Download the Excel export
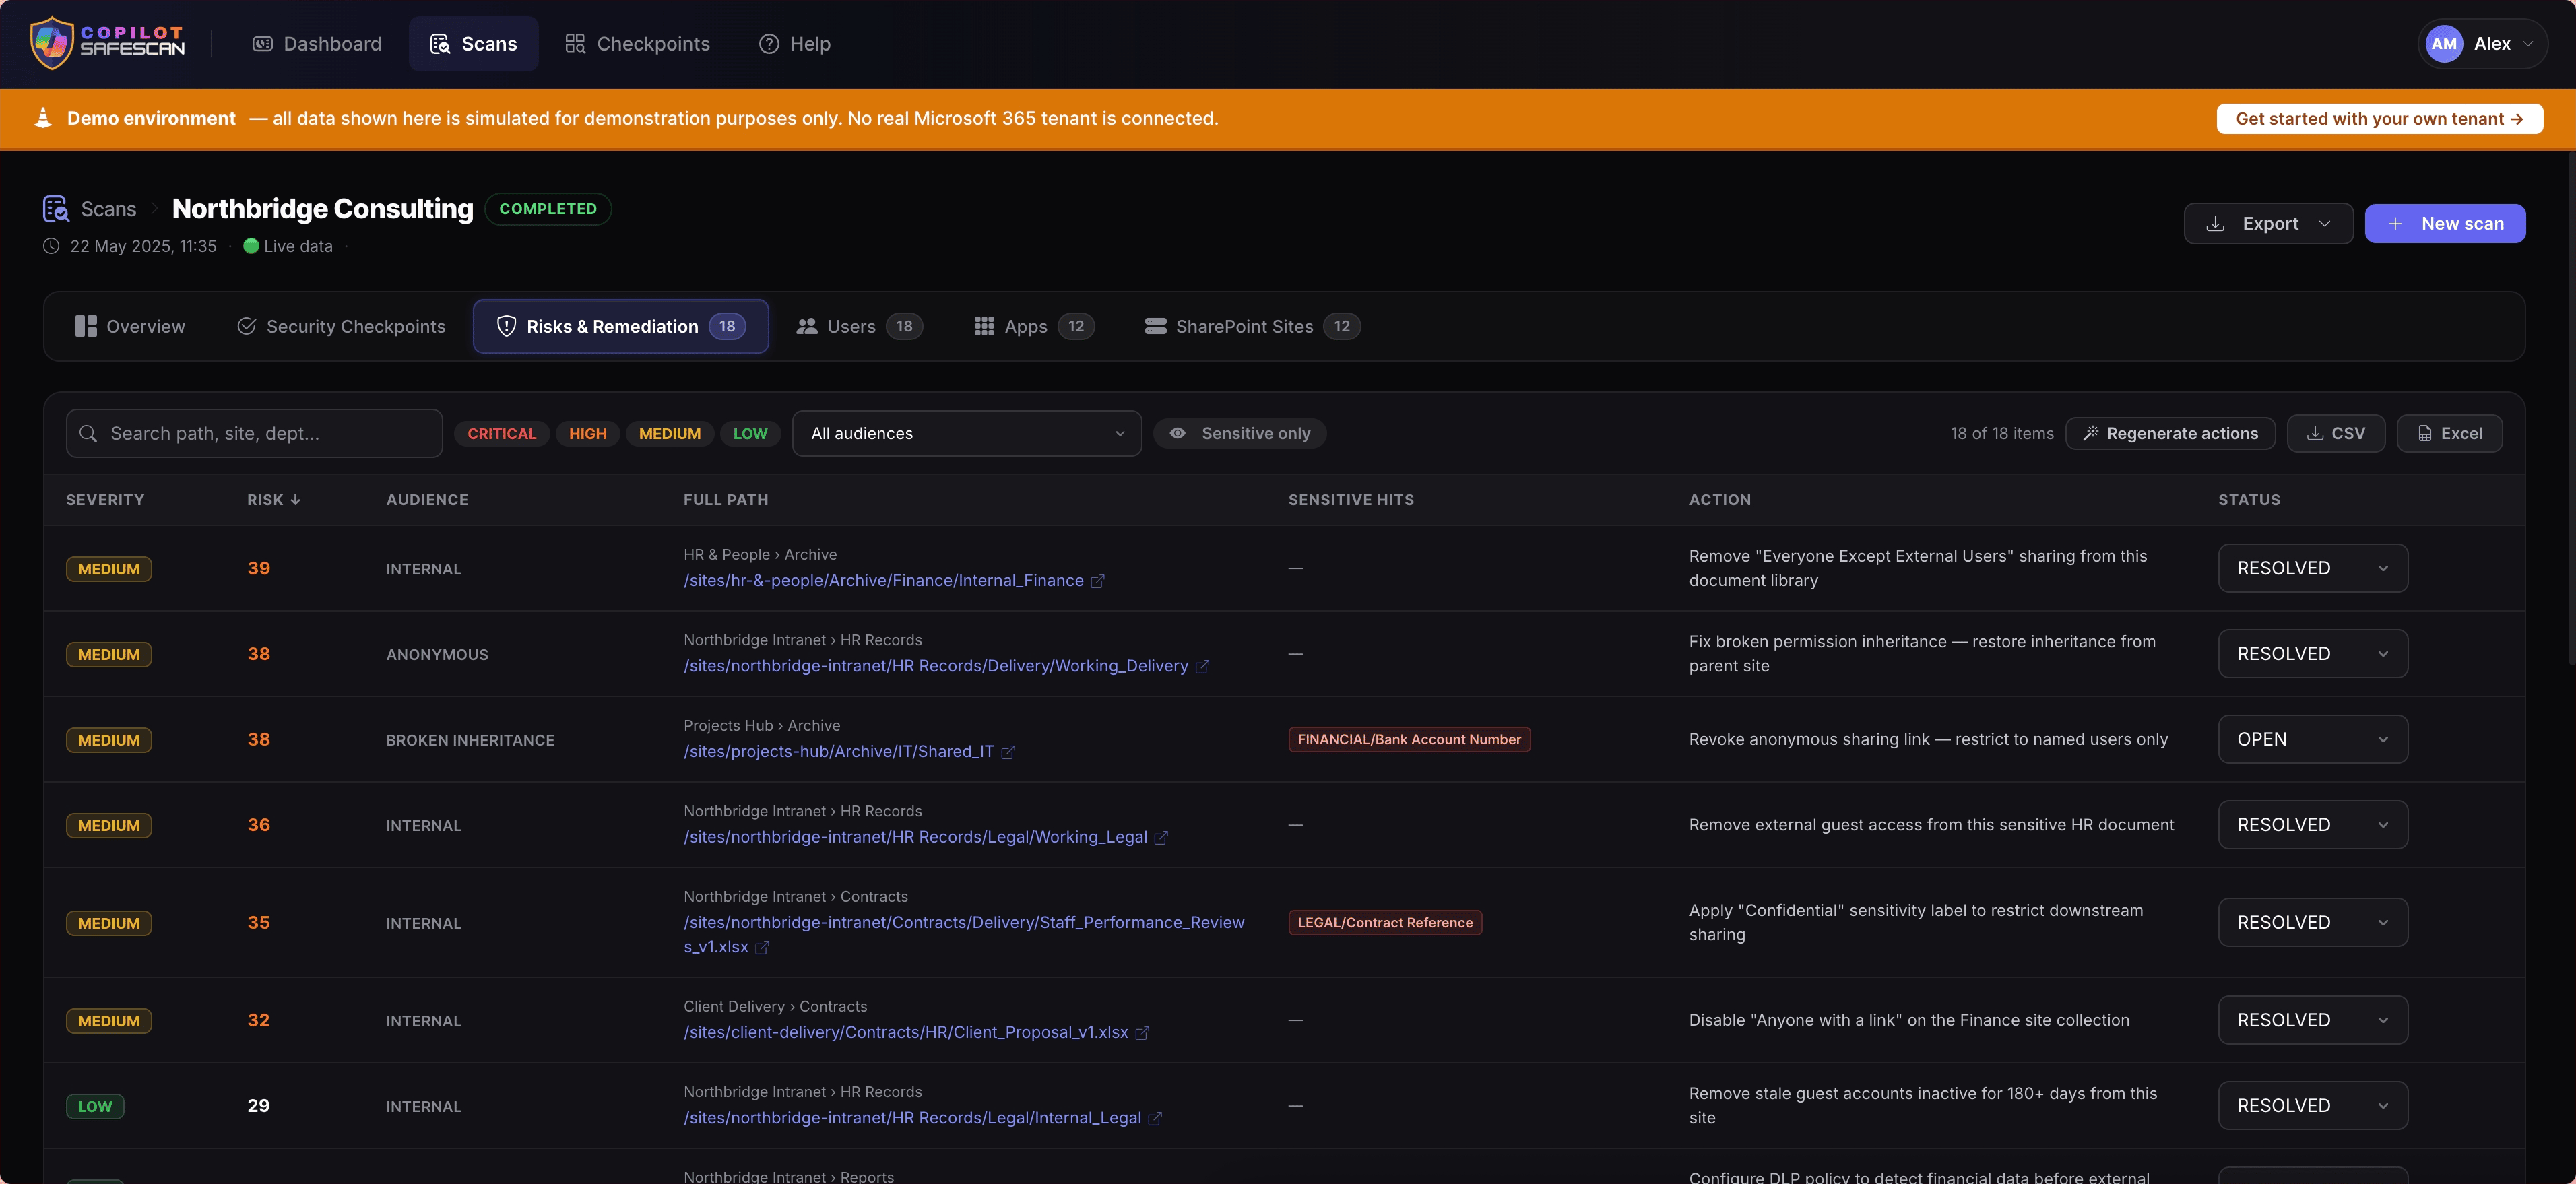The height and width of the screenshot is (1184, 2576). pos(2450,434)
